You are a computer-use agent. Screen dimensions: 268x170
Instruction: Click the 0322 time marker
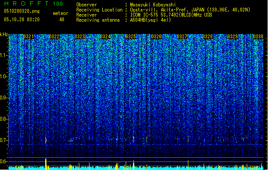(x=54, y=37)
